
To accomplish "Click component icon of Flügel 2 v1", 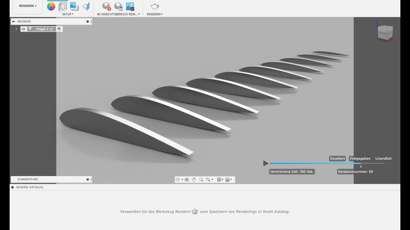I will pos(30,29).
